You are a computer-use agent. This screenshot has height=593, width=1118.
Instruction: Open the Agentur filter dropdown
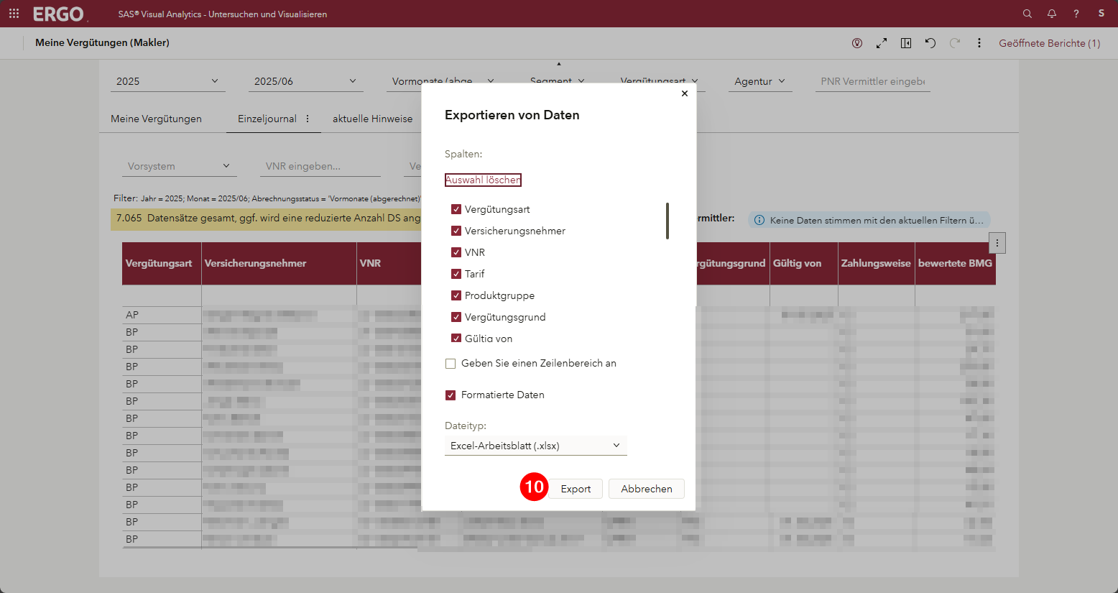(x=760, y=81)
